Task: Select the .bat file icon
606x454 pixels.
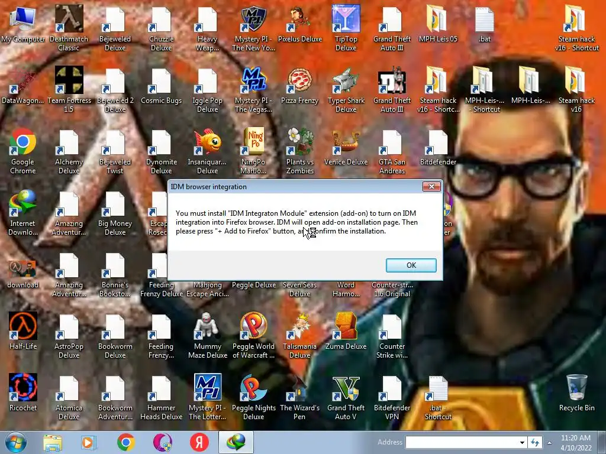Action: point(484,24)
